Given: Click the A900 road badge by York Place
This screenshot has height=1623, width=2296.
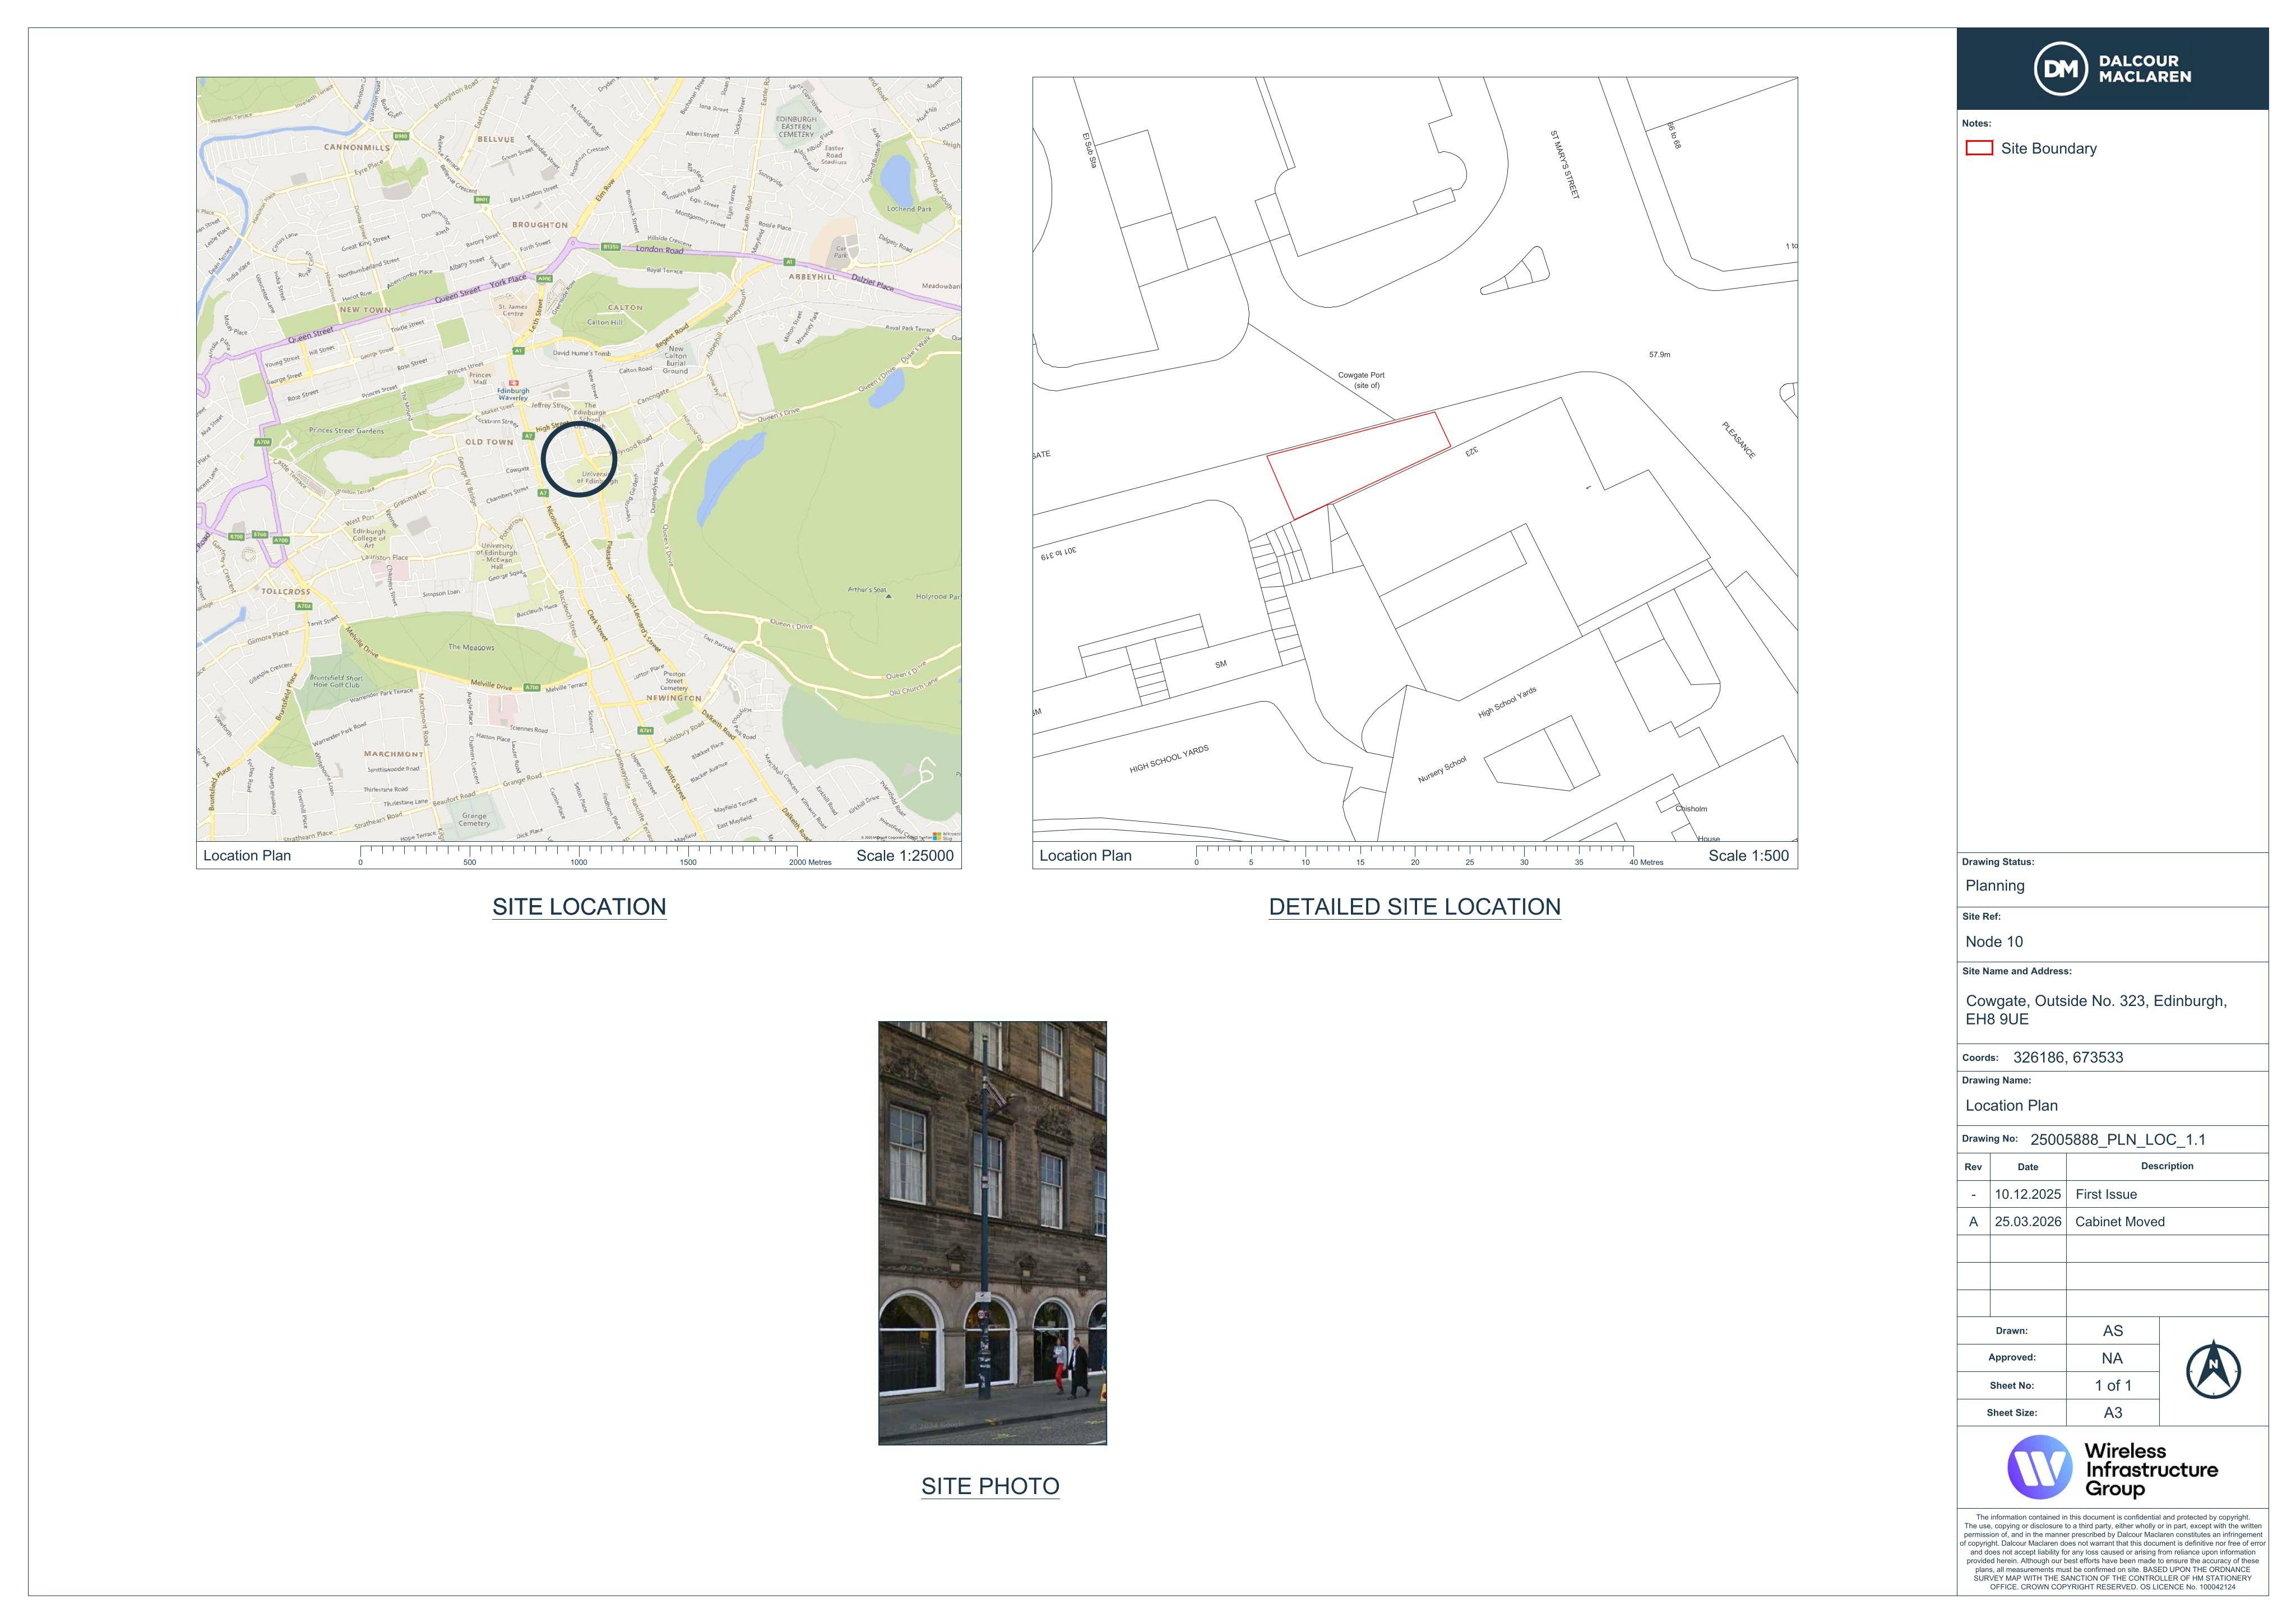Looking at the screenshot, I should pos(544,279).
